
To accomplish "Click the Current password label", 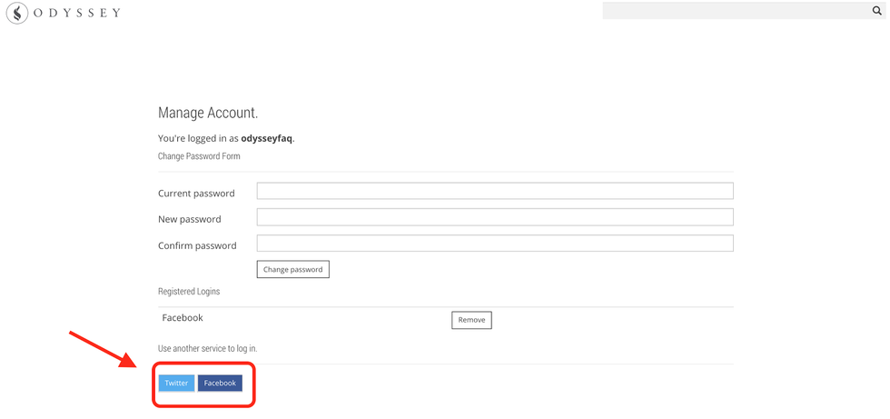I will [196, 194].
